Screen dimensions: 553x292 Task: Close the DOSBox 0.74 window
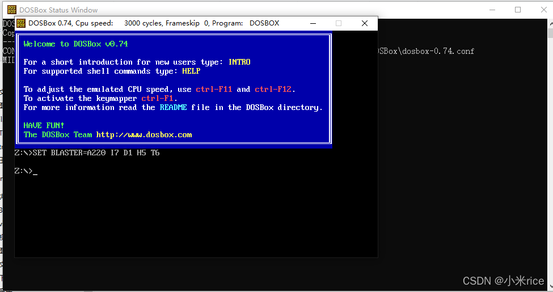click(365, 23)
